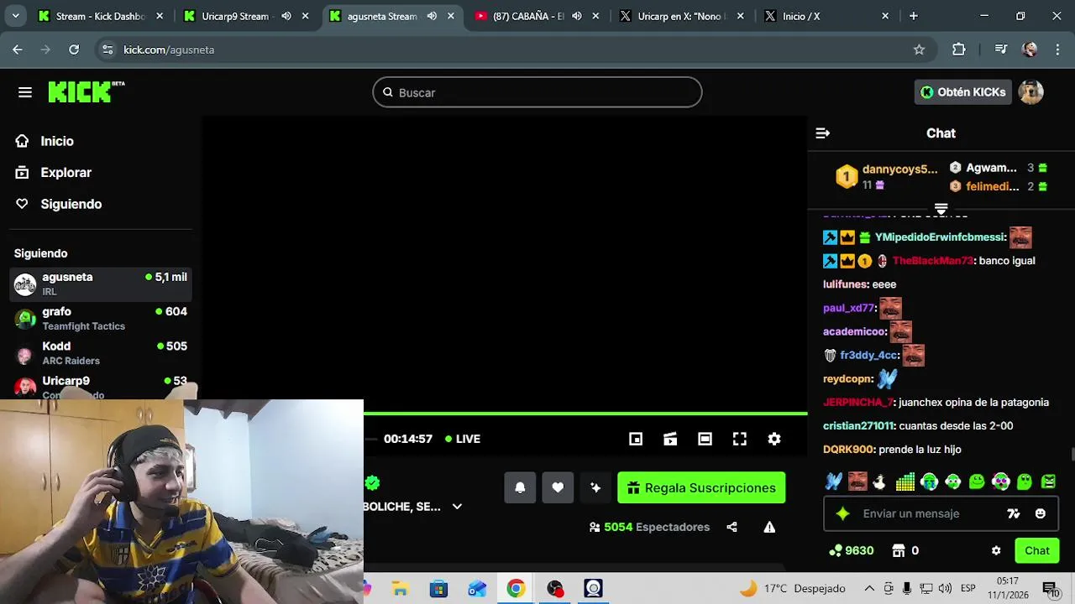Click username JERPINCHA_7 in chat
Image resolution: width=1075 pixels, height=604 pixels.
[x=858, y=403]
